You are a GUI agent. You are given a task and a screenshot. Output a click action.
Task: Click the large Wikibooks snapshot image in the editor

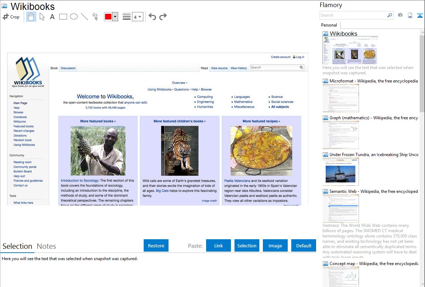coord(158,129)
